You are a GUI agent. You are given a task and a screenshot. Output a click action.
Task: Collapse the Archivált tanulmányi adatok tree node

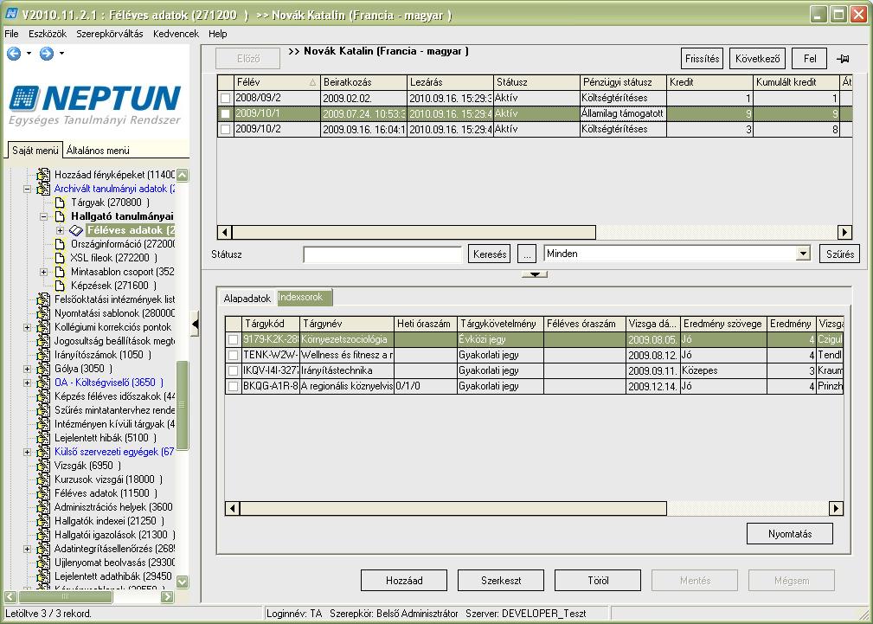click(27, 189)
